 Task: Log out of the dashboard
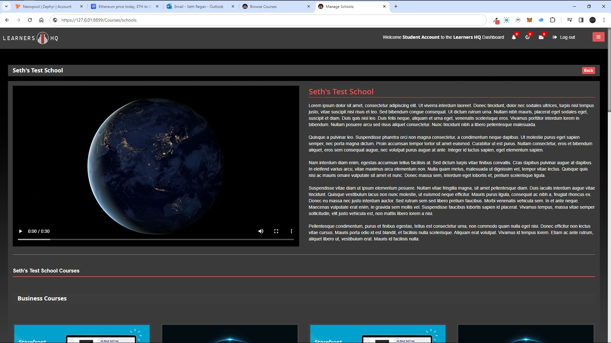pos(564,37)
